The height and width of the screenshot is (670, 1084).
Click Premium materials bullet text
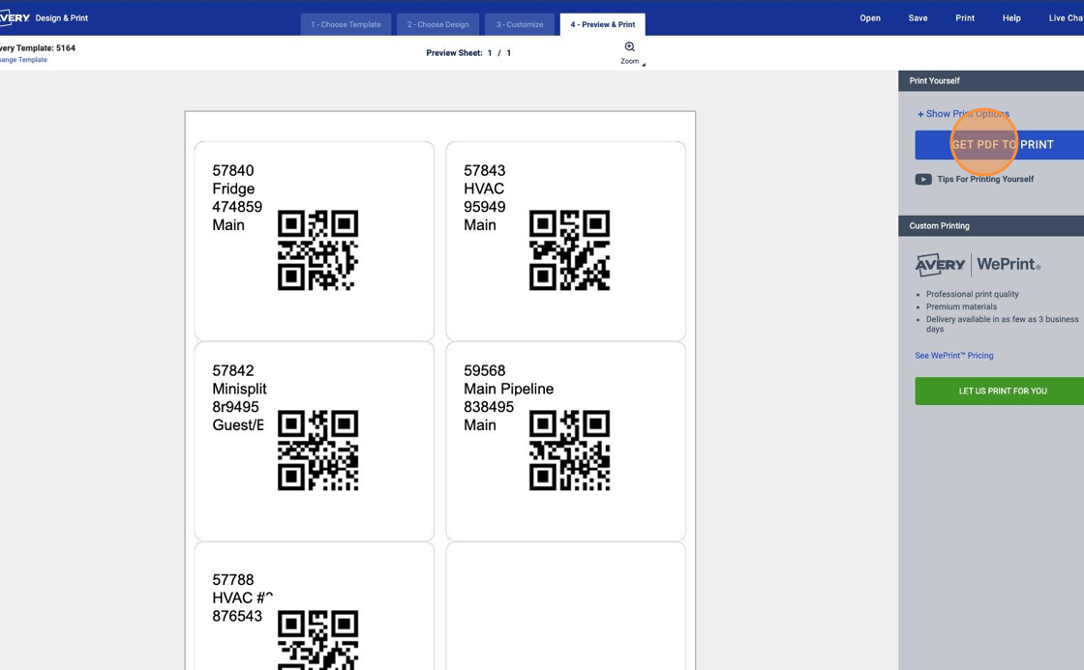(962, 306)
